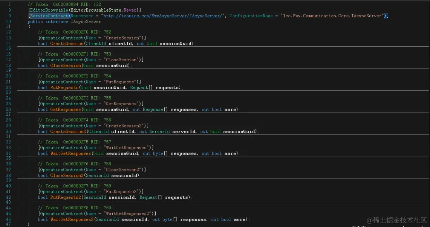The image size is (430, 227).
Task: Open the SessionId type on line 38
Action: [x=97, y=175]
